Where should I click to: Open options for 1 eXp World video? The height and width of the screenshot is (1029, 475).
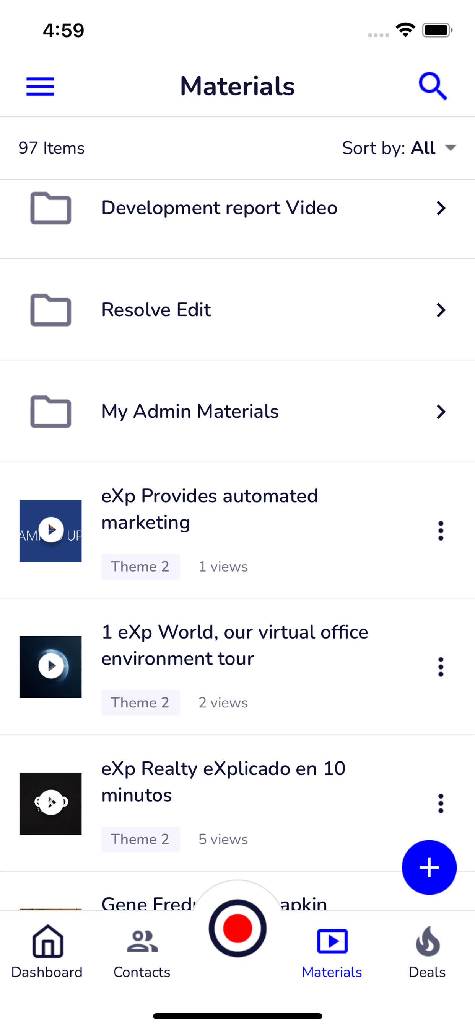tap(441, 667)
